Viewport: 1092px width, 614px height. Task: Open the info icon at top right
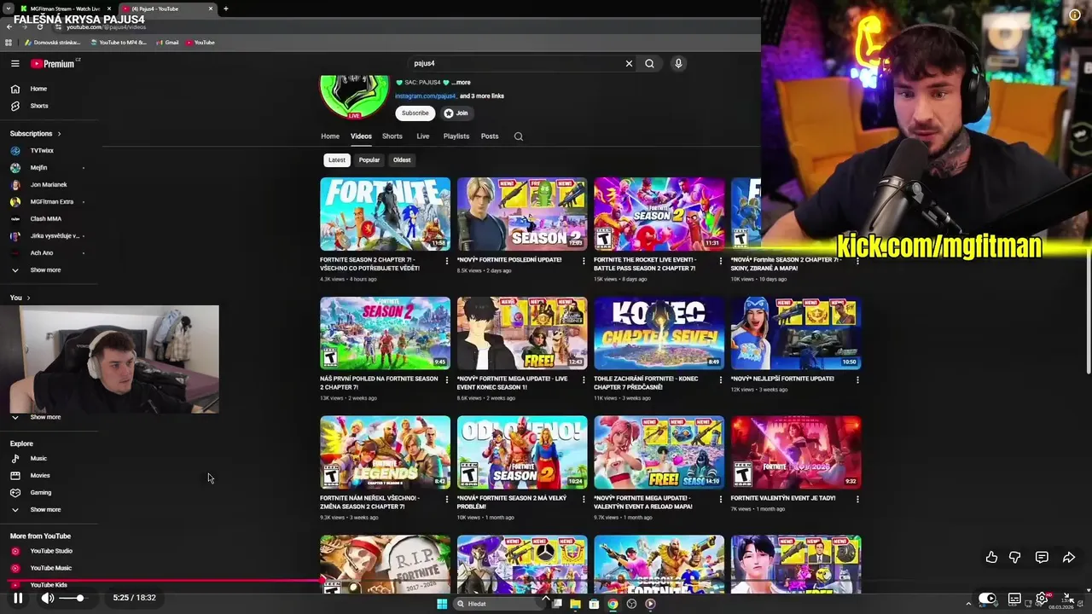point(1075,14)
